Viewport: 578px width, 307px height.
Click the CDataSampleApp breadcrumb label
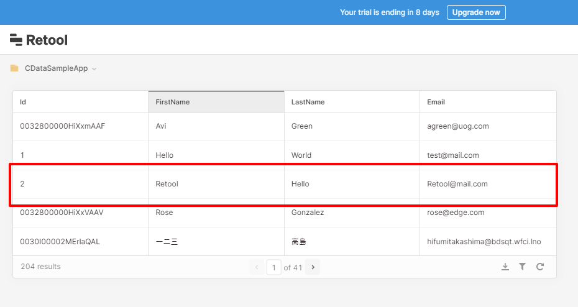[56, 68]
